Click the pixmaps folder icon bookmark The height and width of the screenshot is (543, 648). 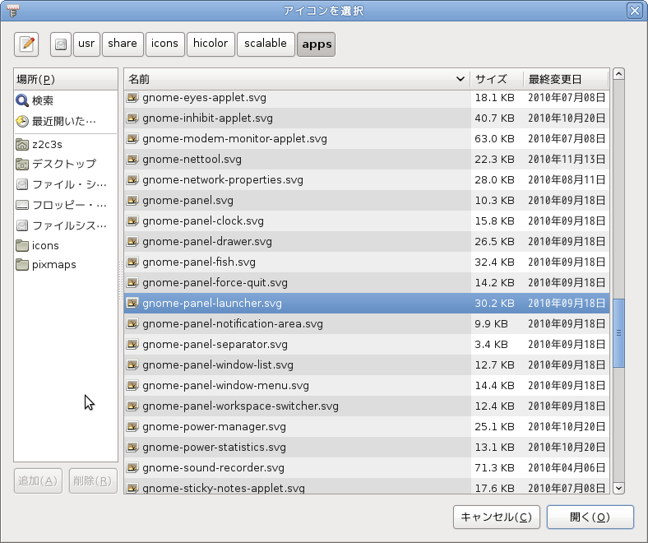22,265
